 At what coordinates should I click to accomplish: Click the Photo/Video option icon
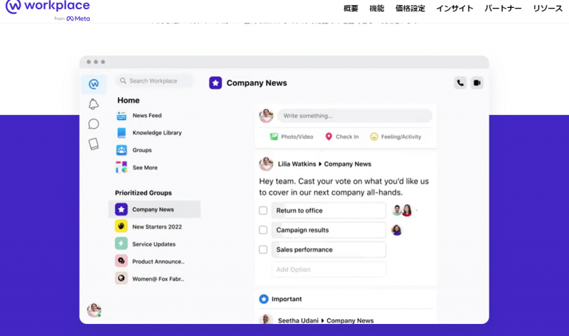tap(274, 136)
